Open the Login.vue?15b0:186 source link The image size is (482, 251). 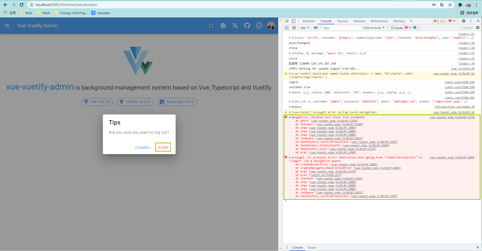459,82
